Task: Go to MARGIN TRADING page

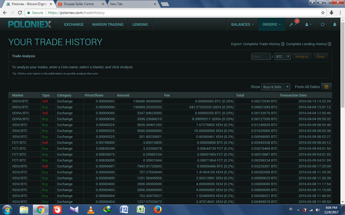Action: click(x=108, y=24)
